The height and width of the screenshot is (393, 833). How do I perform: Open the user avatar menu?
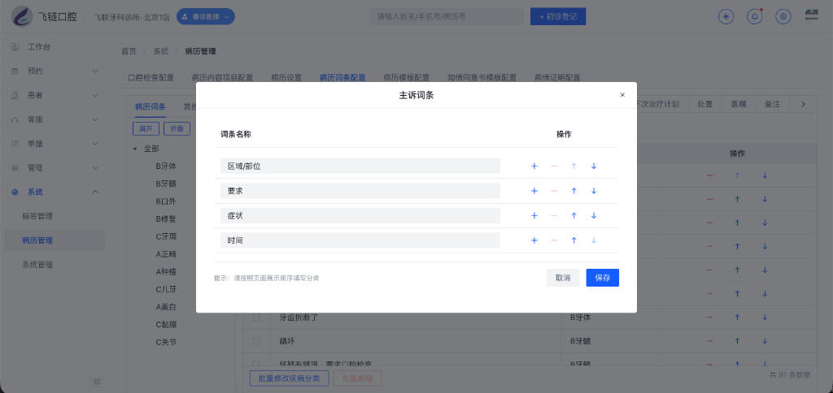[811, 16]
